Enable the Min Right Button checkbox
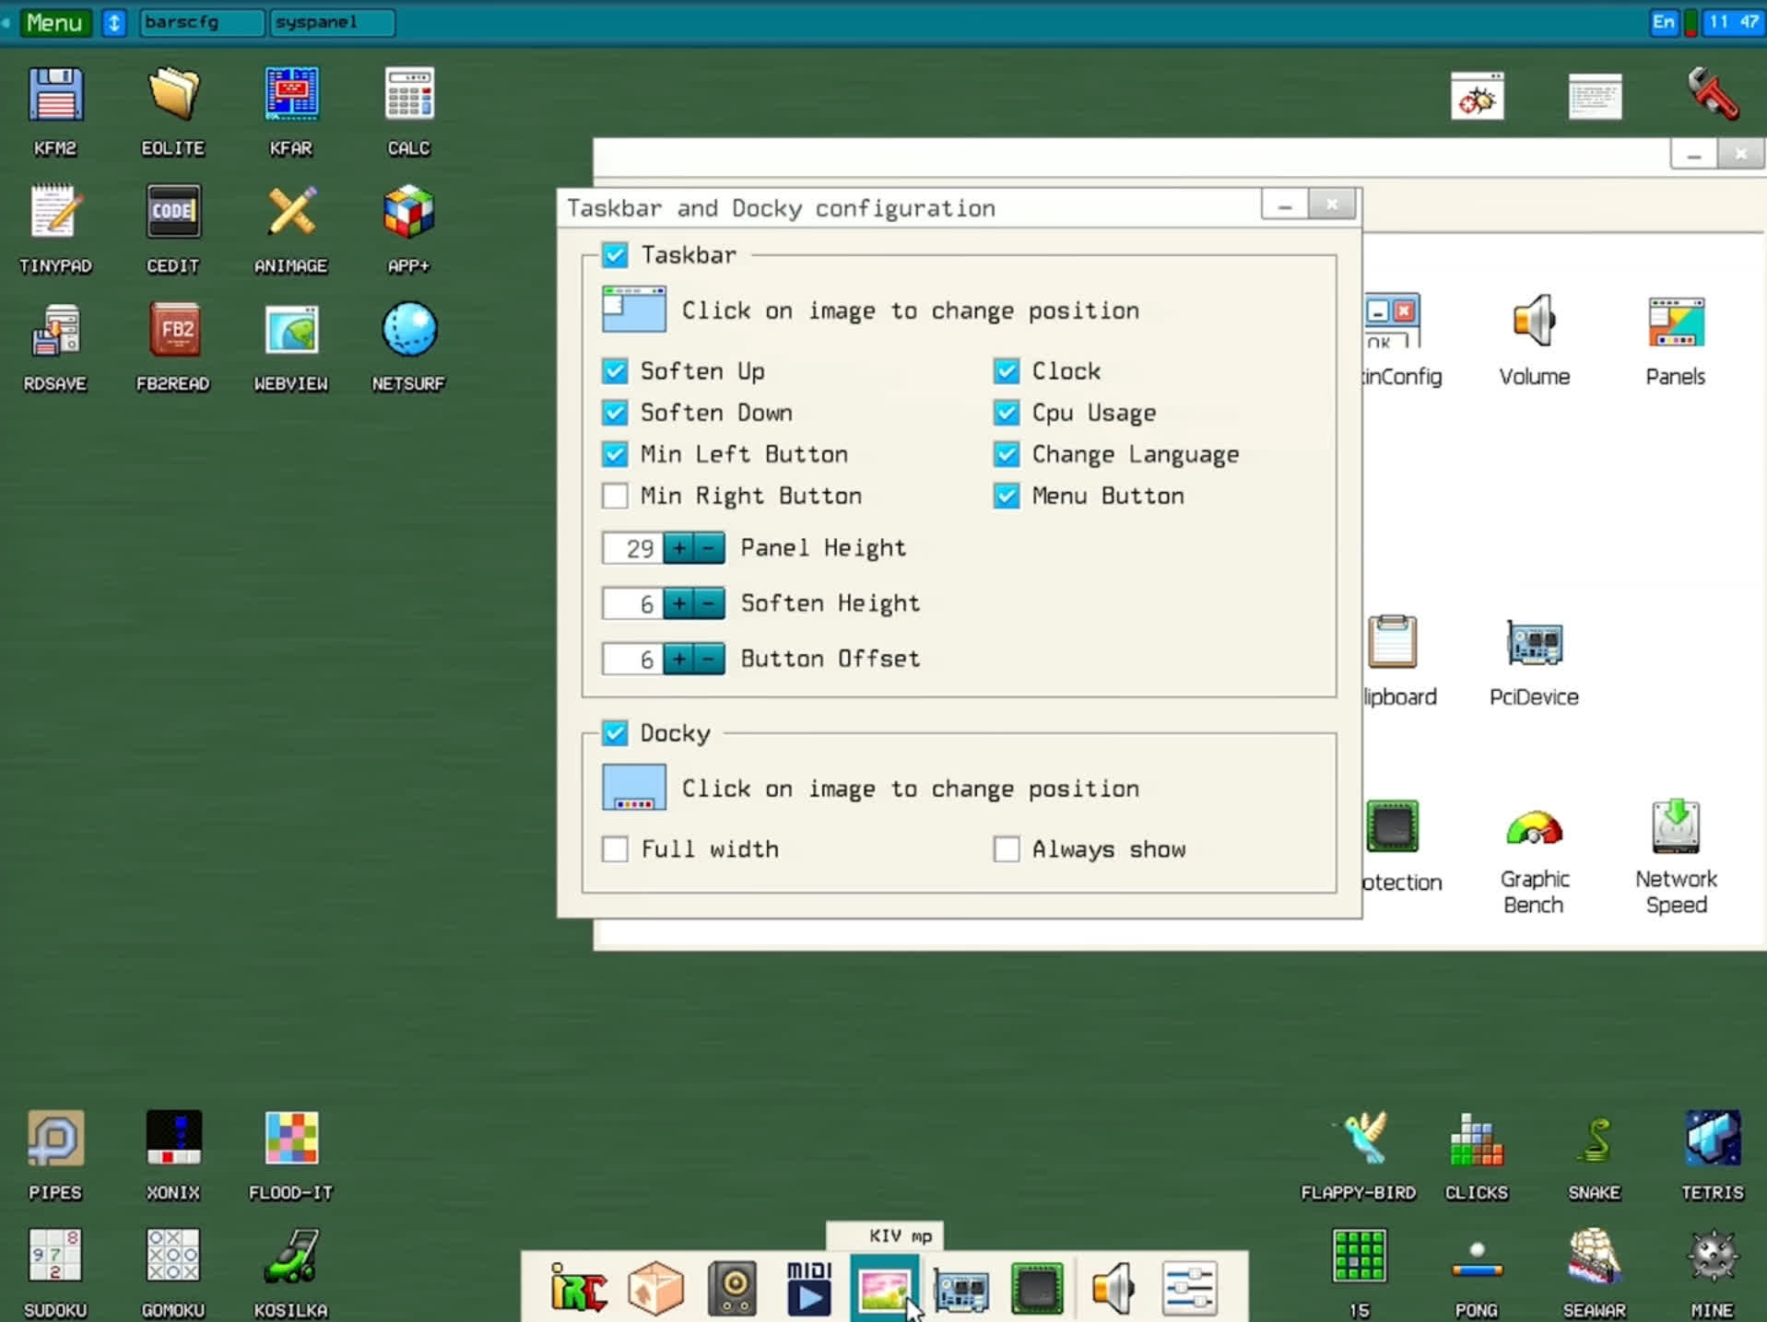The width and height of the screenshot is (1767, 1322). coord(615,497)
